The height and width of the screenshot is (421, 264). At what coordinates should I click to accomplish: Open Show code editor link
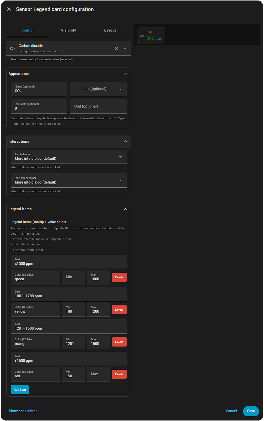(x=23, y=411)
